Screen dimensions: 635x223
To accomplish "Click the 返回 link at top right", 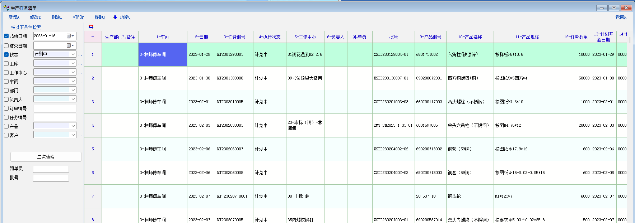I will pos(621,17).
